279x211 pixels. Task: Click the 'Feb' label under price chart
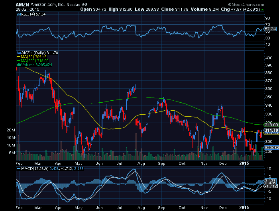coord(19,163)
